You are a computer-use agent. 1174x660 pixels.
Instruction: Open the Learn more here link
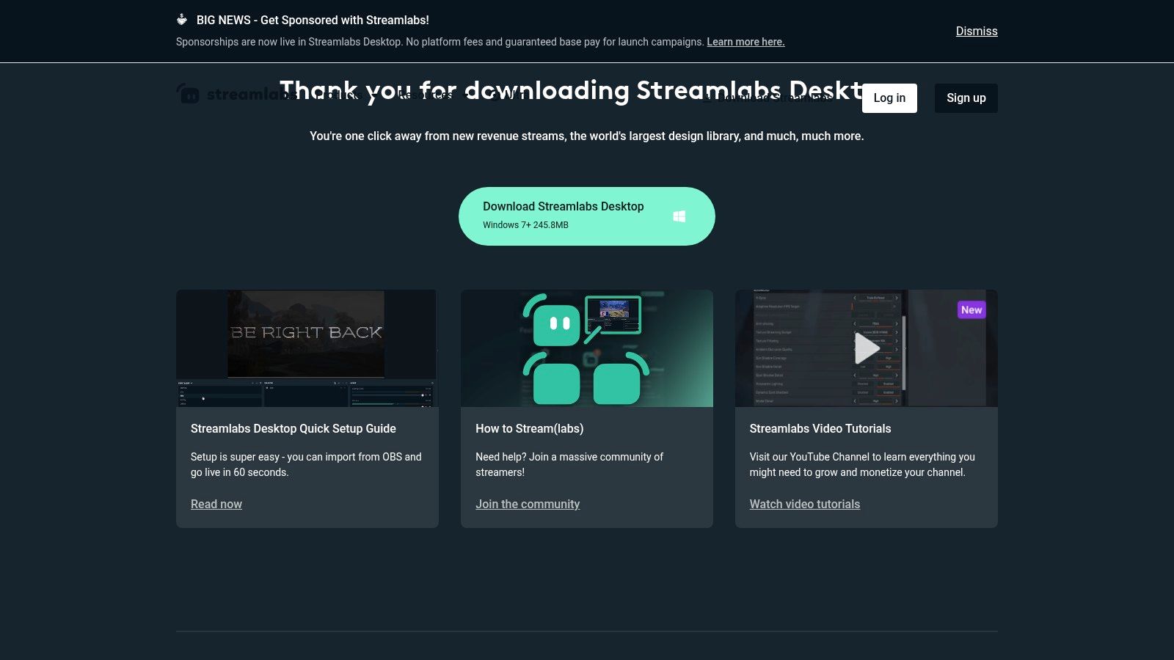[745, 42]
